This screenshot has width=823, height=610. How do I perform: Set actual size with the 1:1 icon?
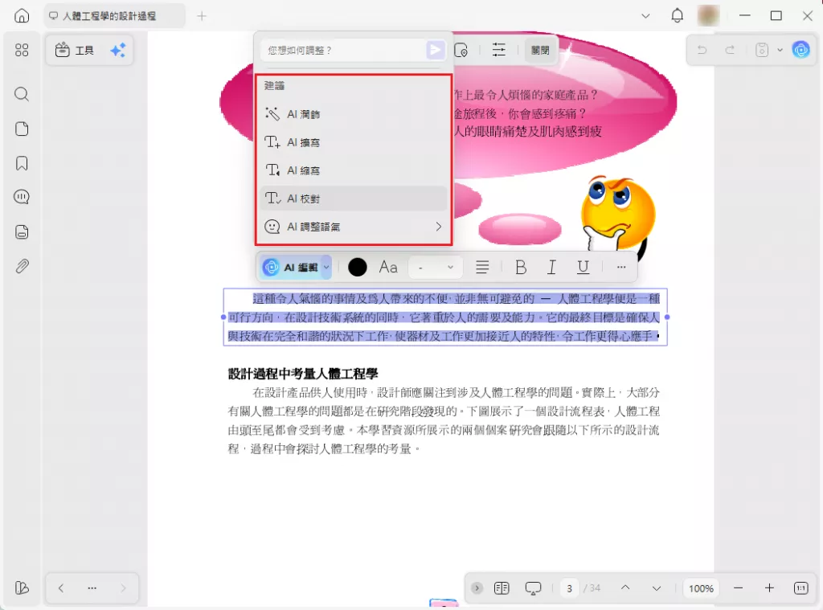coord(800,587)
